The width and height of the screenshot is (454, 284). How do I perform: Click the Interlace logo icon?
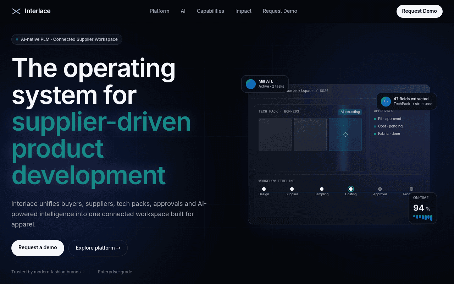[16, 11]
